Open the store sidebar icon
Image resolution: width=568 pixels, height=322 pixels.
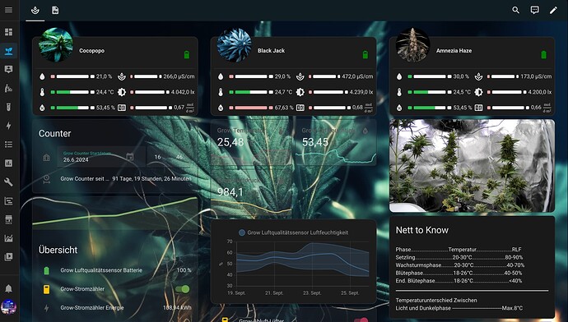[x=8, y=219]
